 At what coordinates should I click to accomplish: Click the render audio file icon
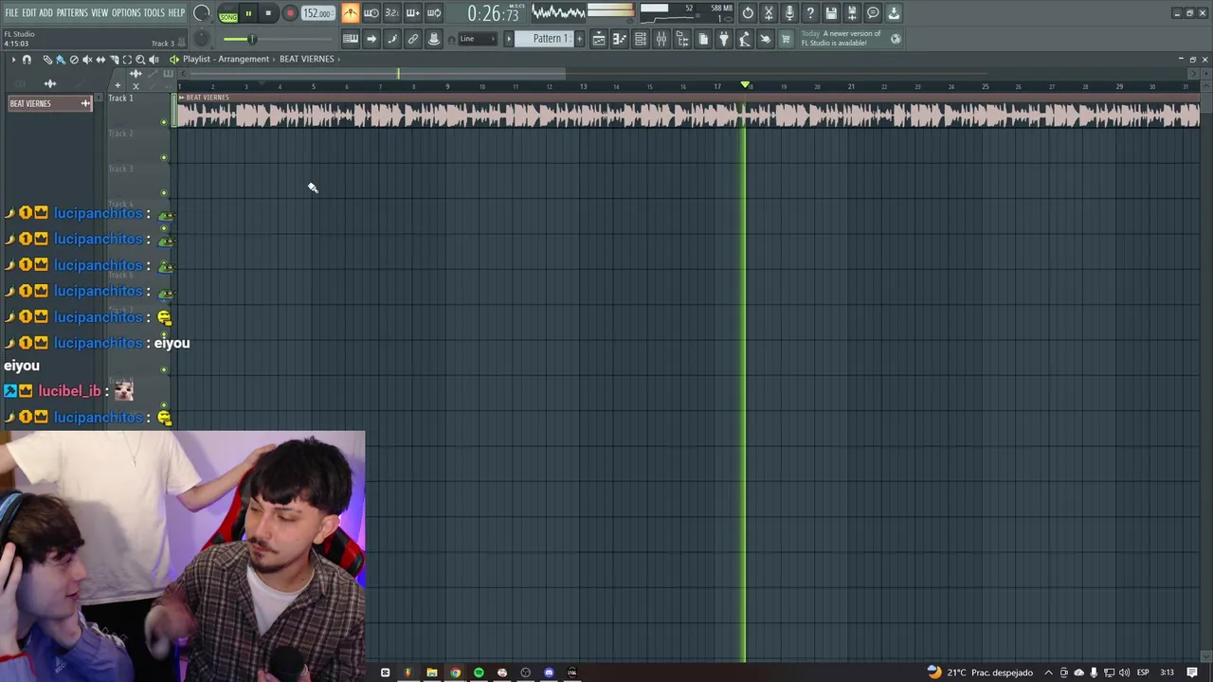852,13
